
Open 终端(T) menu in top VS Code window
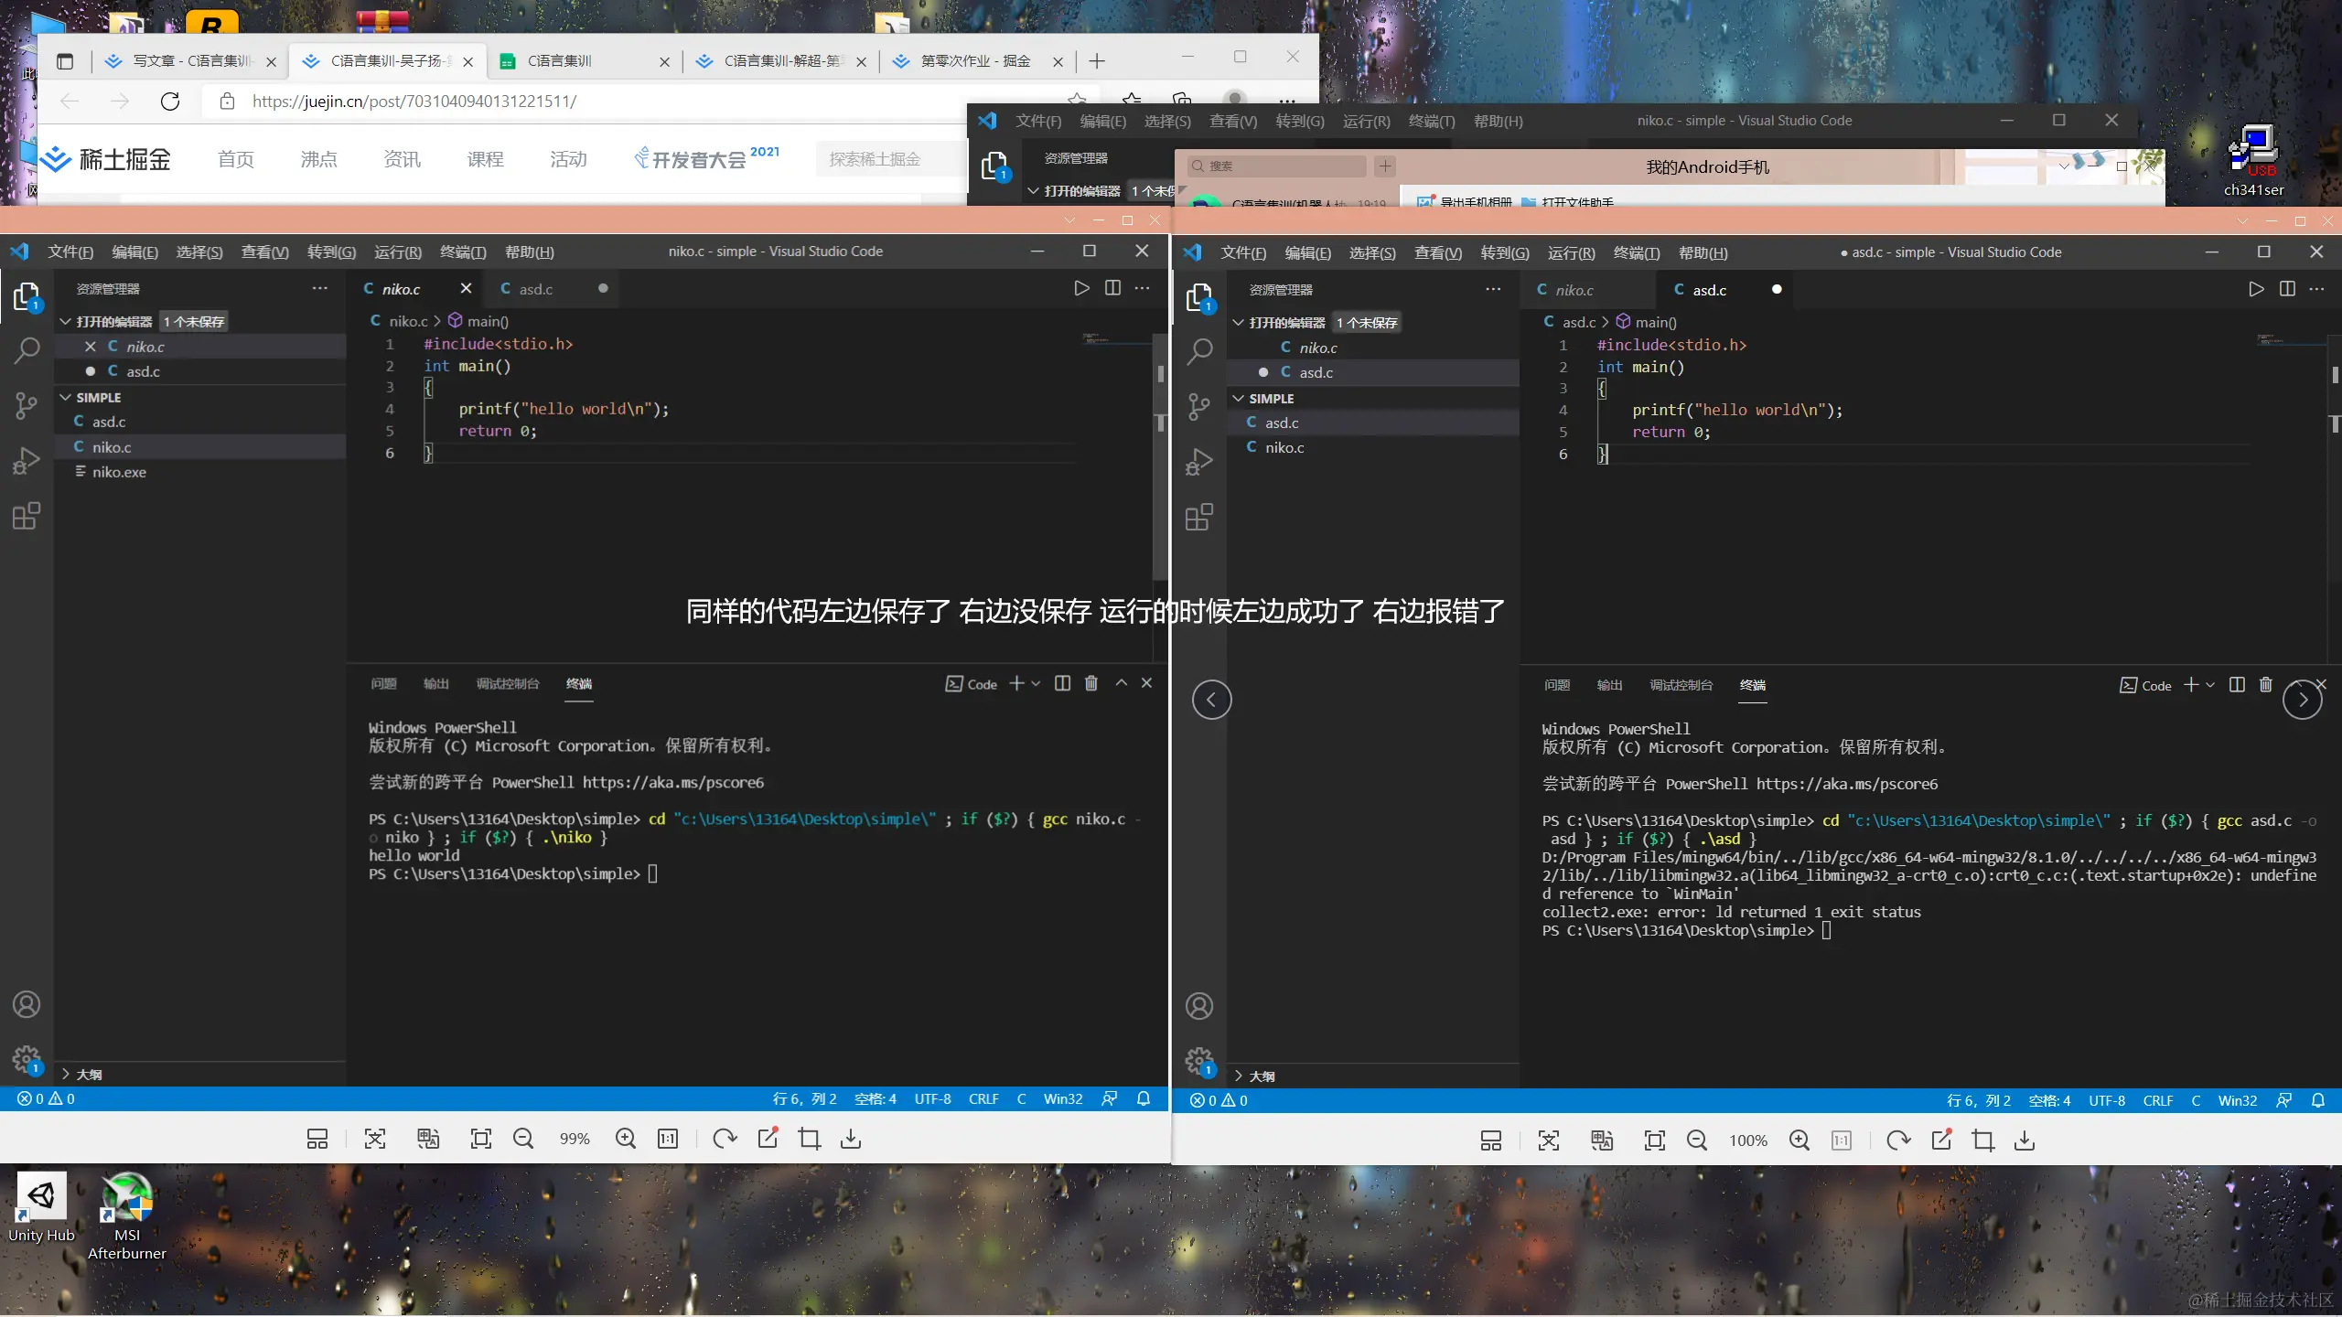point(1431,121)
